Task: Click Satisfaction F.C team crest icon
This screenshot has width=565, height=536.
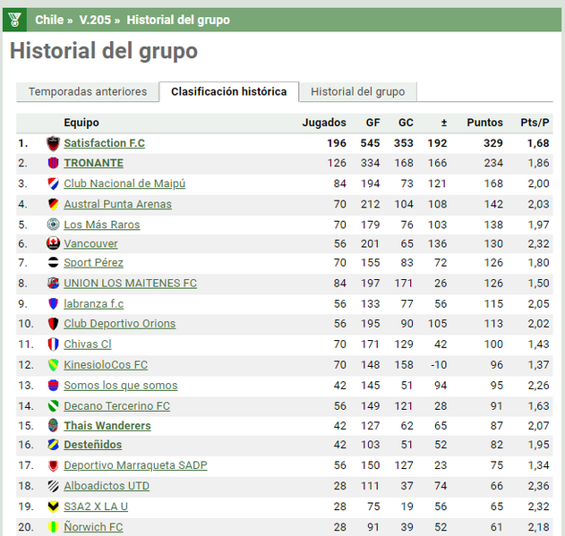Action: [53, 143]
